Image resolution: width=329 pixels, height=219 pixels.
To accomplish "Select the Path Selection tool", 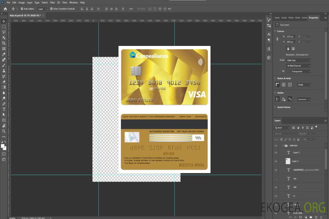I will click(x=4, y=115).
